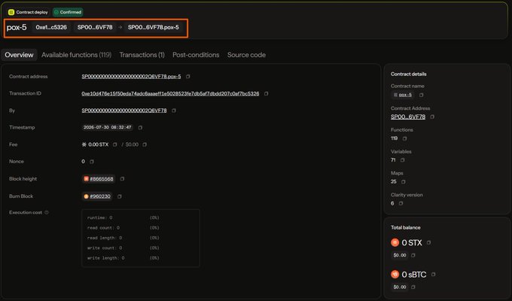512x301 pixels.
Task: Click the STX token icon in Total balance
Action: coord(395,242)
